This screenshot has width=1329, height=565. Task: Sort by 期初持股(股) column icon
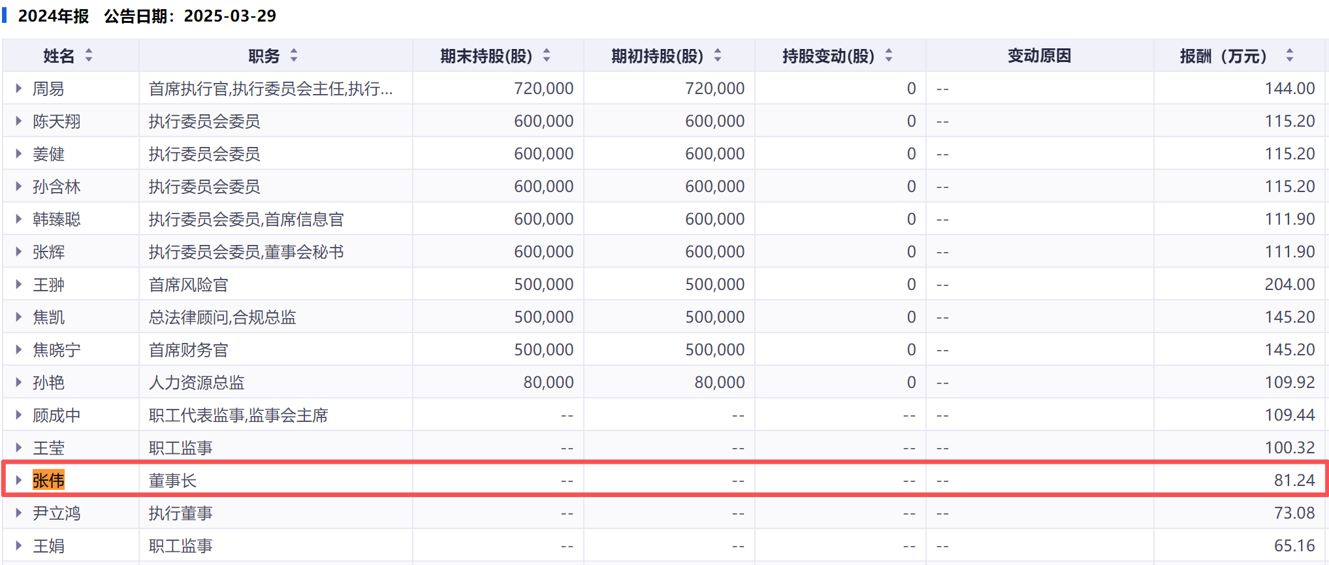(x=718, y=56)
